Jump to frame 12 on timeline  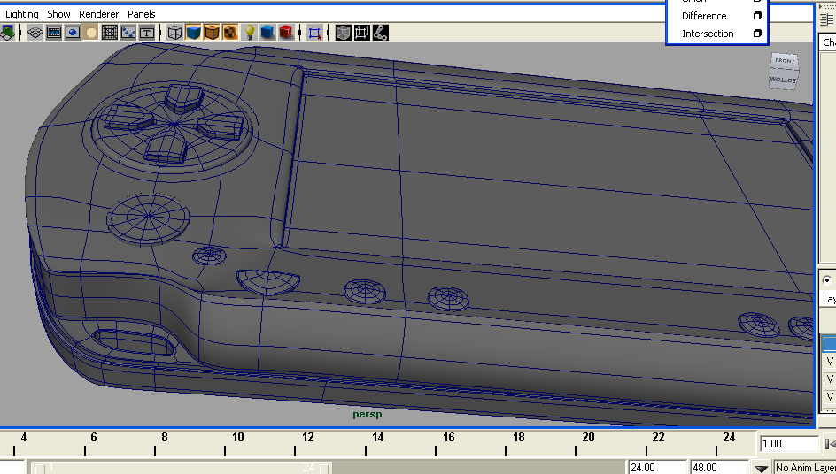[x=308, y=438]
